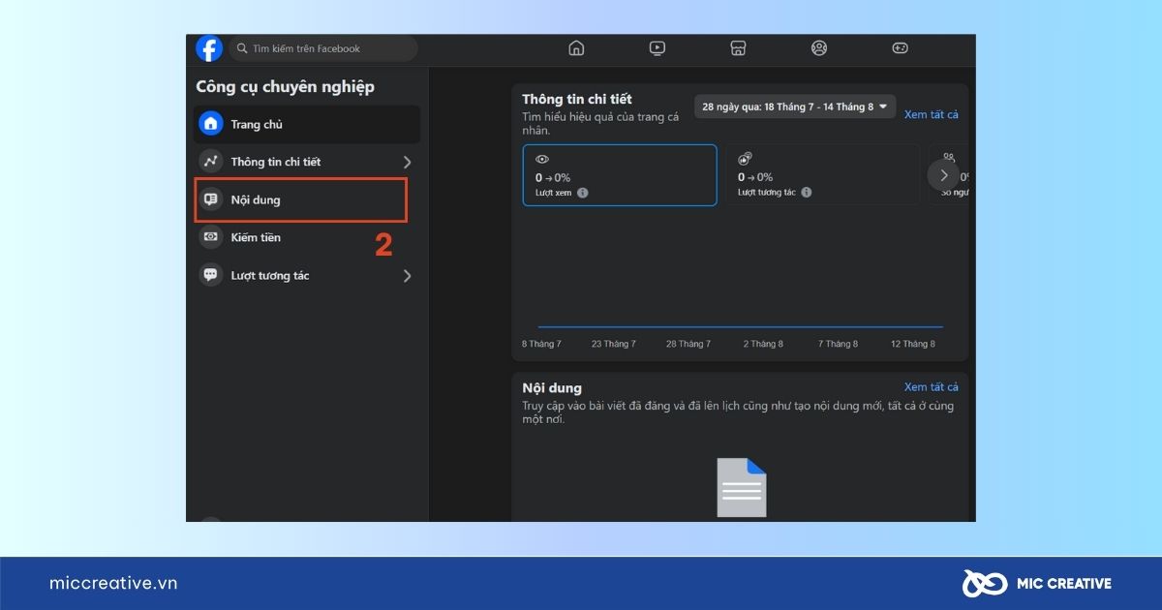Click the Lượt tương tác chat icon
This screenshot has height=610, width=1162.
tap(211, 275)
